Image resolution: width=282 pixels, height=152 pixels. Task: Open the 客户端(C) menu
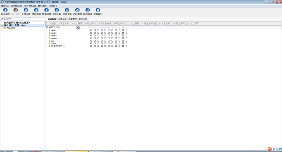(43, 6)
